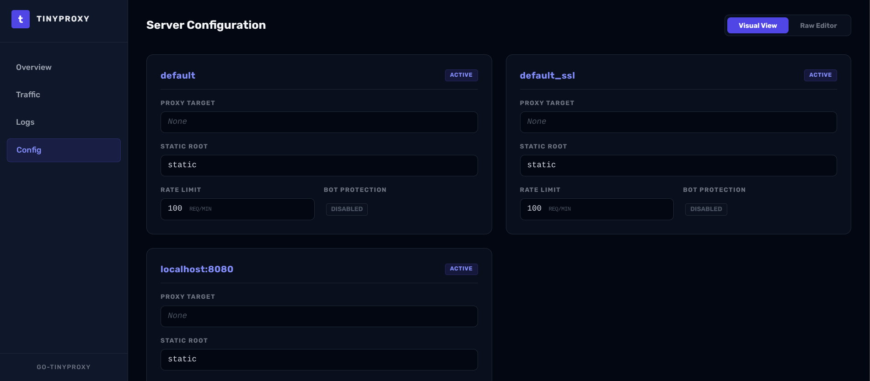This screenshot has width=870, height=381.
Task: Click BOT PROTECTION label in default_ssl card
Action: pyautogui.click(x=714, y=190)
